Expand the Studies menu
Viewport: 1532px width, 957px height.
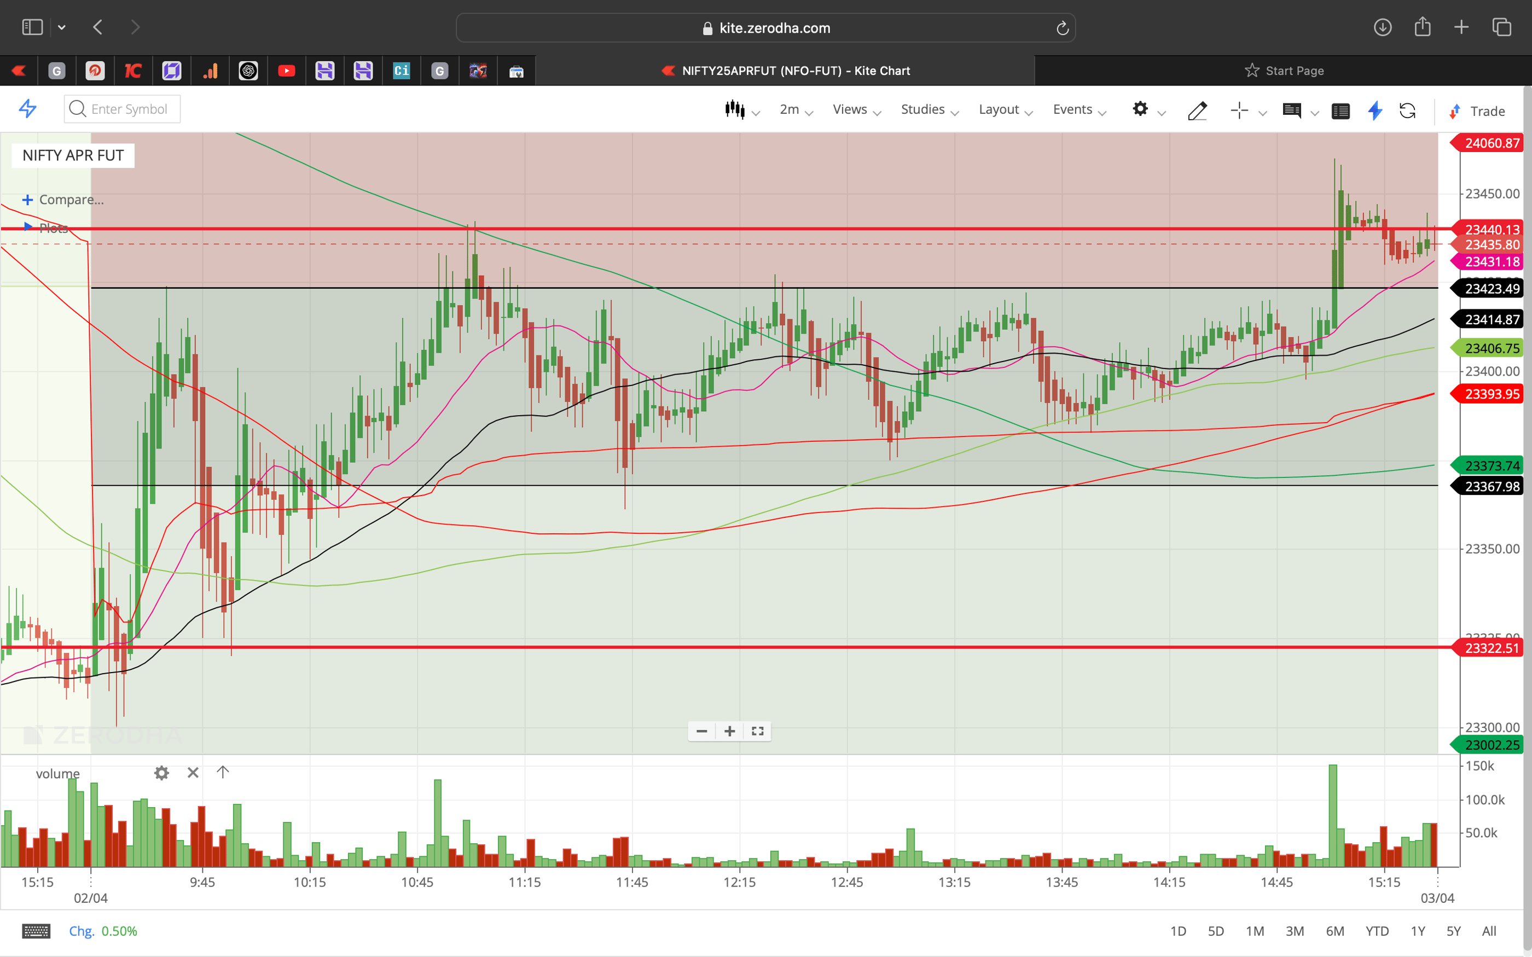point(922,109)
